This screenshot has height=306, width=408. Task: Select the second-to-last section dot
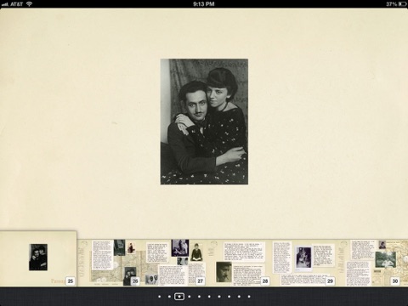(239, 297)
